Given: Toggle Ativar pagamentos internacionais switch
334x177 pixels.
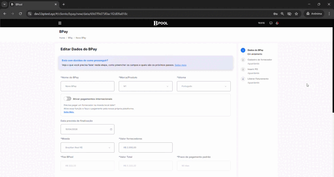Looking at the screenshot, I should point(67,99).
